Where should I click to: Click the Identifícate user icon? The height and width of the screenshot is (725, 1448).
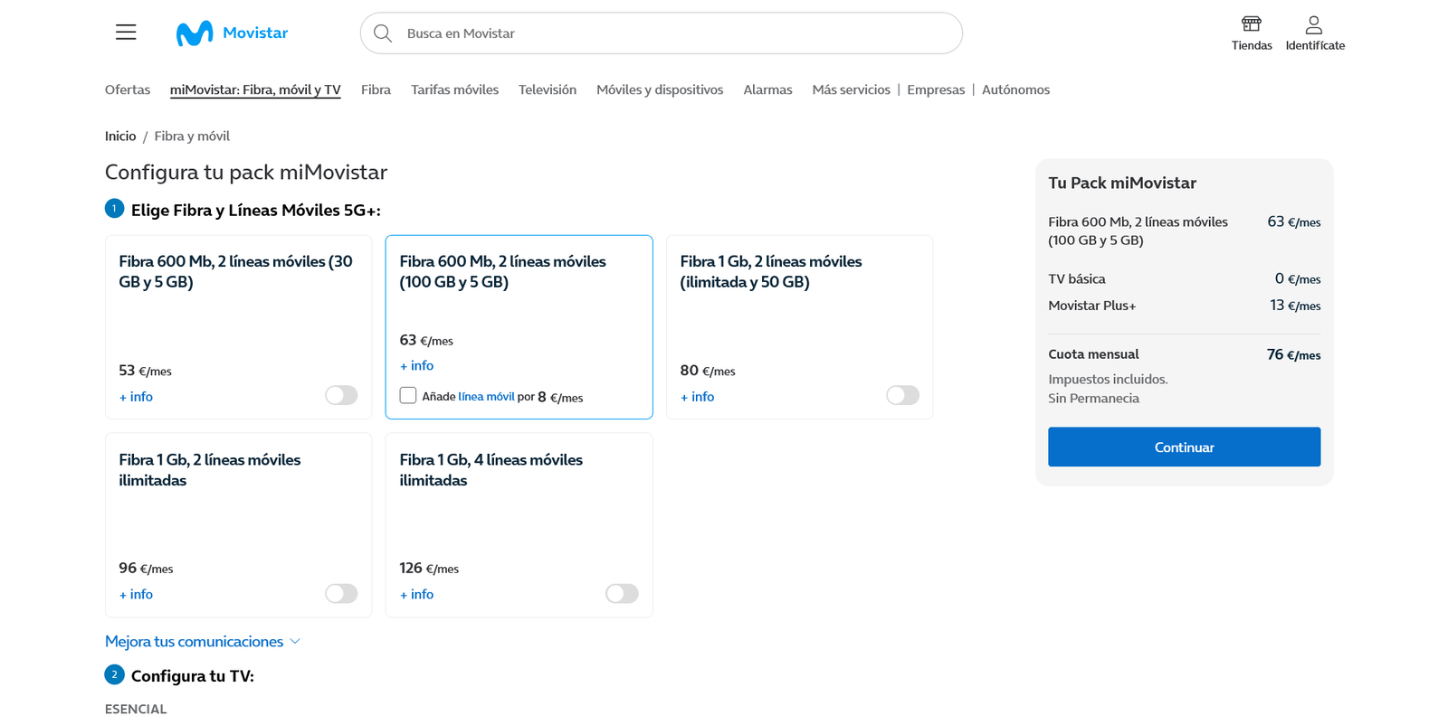pos(1314,24)
